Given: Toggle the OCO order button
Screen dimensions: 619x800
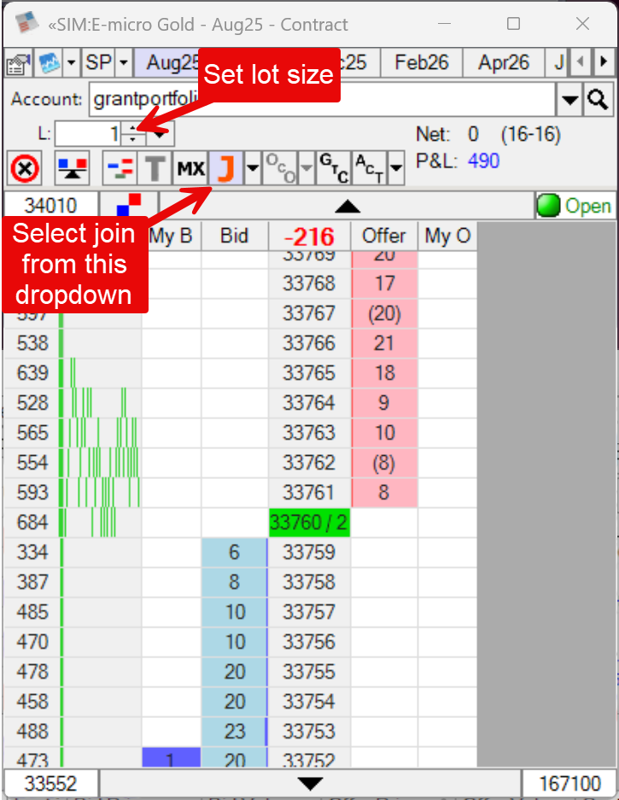Looking at the screenshot, I should (278, 168).
